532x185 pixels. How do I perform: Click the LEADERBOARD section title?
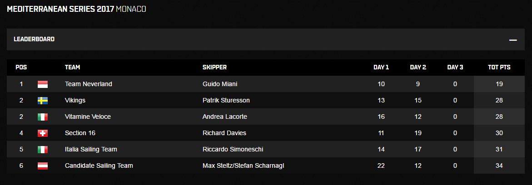pos(34,39)
